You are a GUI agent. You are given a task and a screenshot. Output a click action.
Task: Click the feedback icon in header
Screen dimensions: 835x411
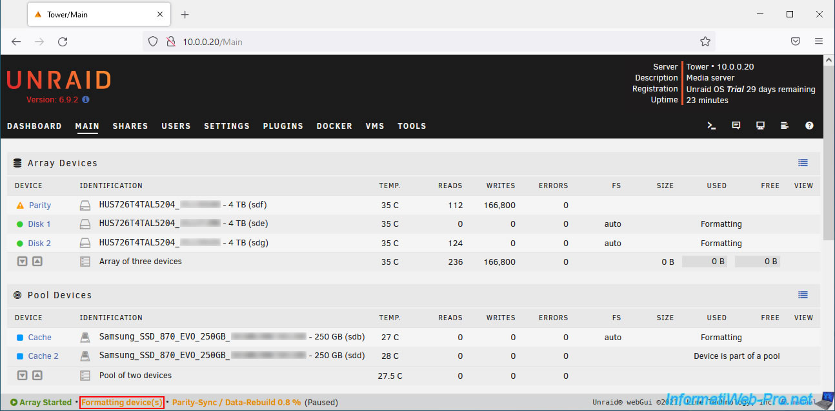[736, 126]
